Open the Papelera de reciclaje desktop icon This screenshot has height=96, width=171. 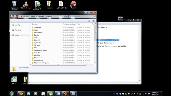tap(14, 6)
